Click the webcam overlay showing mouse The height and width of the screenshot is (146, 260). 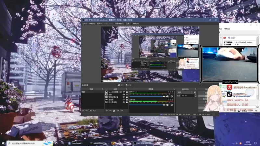coord(229,64)
